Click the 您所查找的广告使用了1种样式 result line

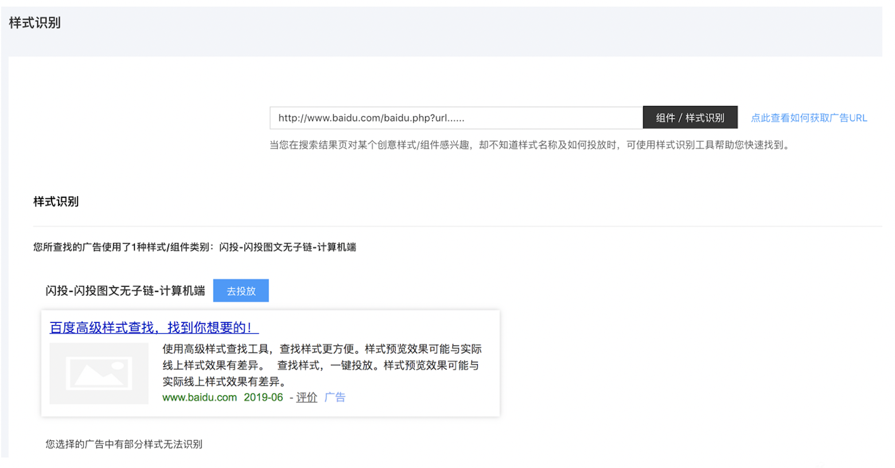coord(194,247)
